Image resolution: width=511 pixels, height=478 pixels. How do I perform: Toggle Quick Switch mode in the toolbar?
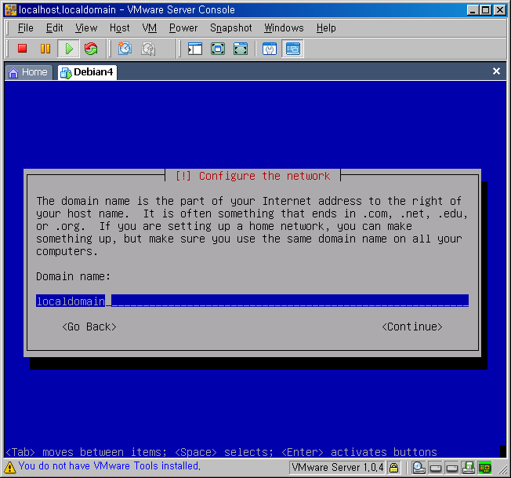241,49
